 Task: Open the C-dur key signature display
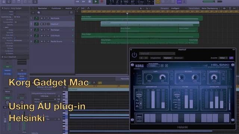coord(140,1)
